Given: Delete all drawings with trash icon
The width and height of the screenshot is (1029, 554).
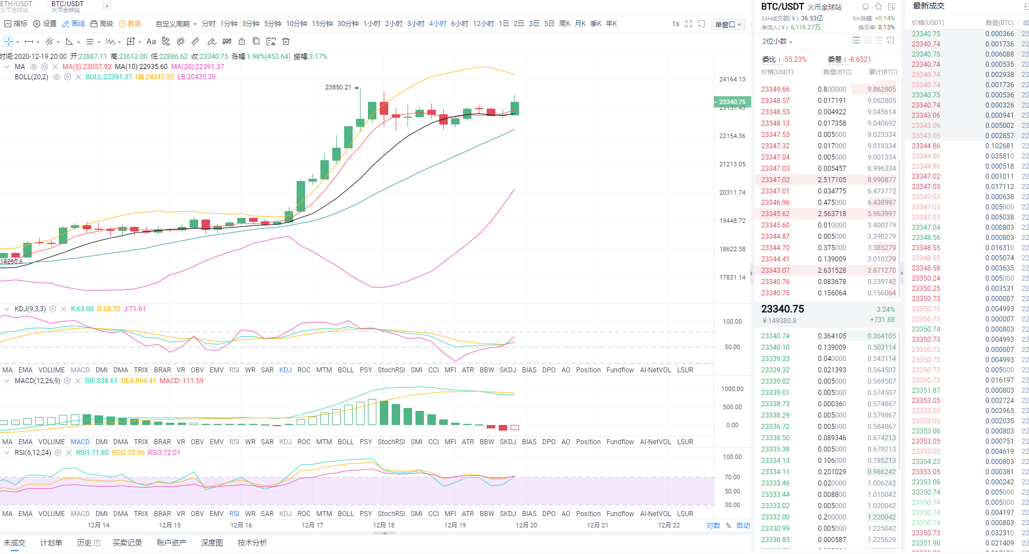Looking at the screenshot, I should pyautogui.click(x=286, y=42).
